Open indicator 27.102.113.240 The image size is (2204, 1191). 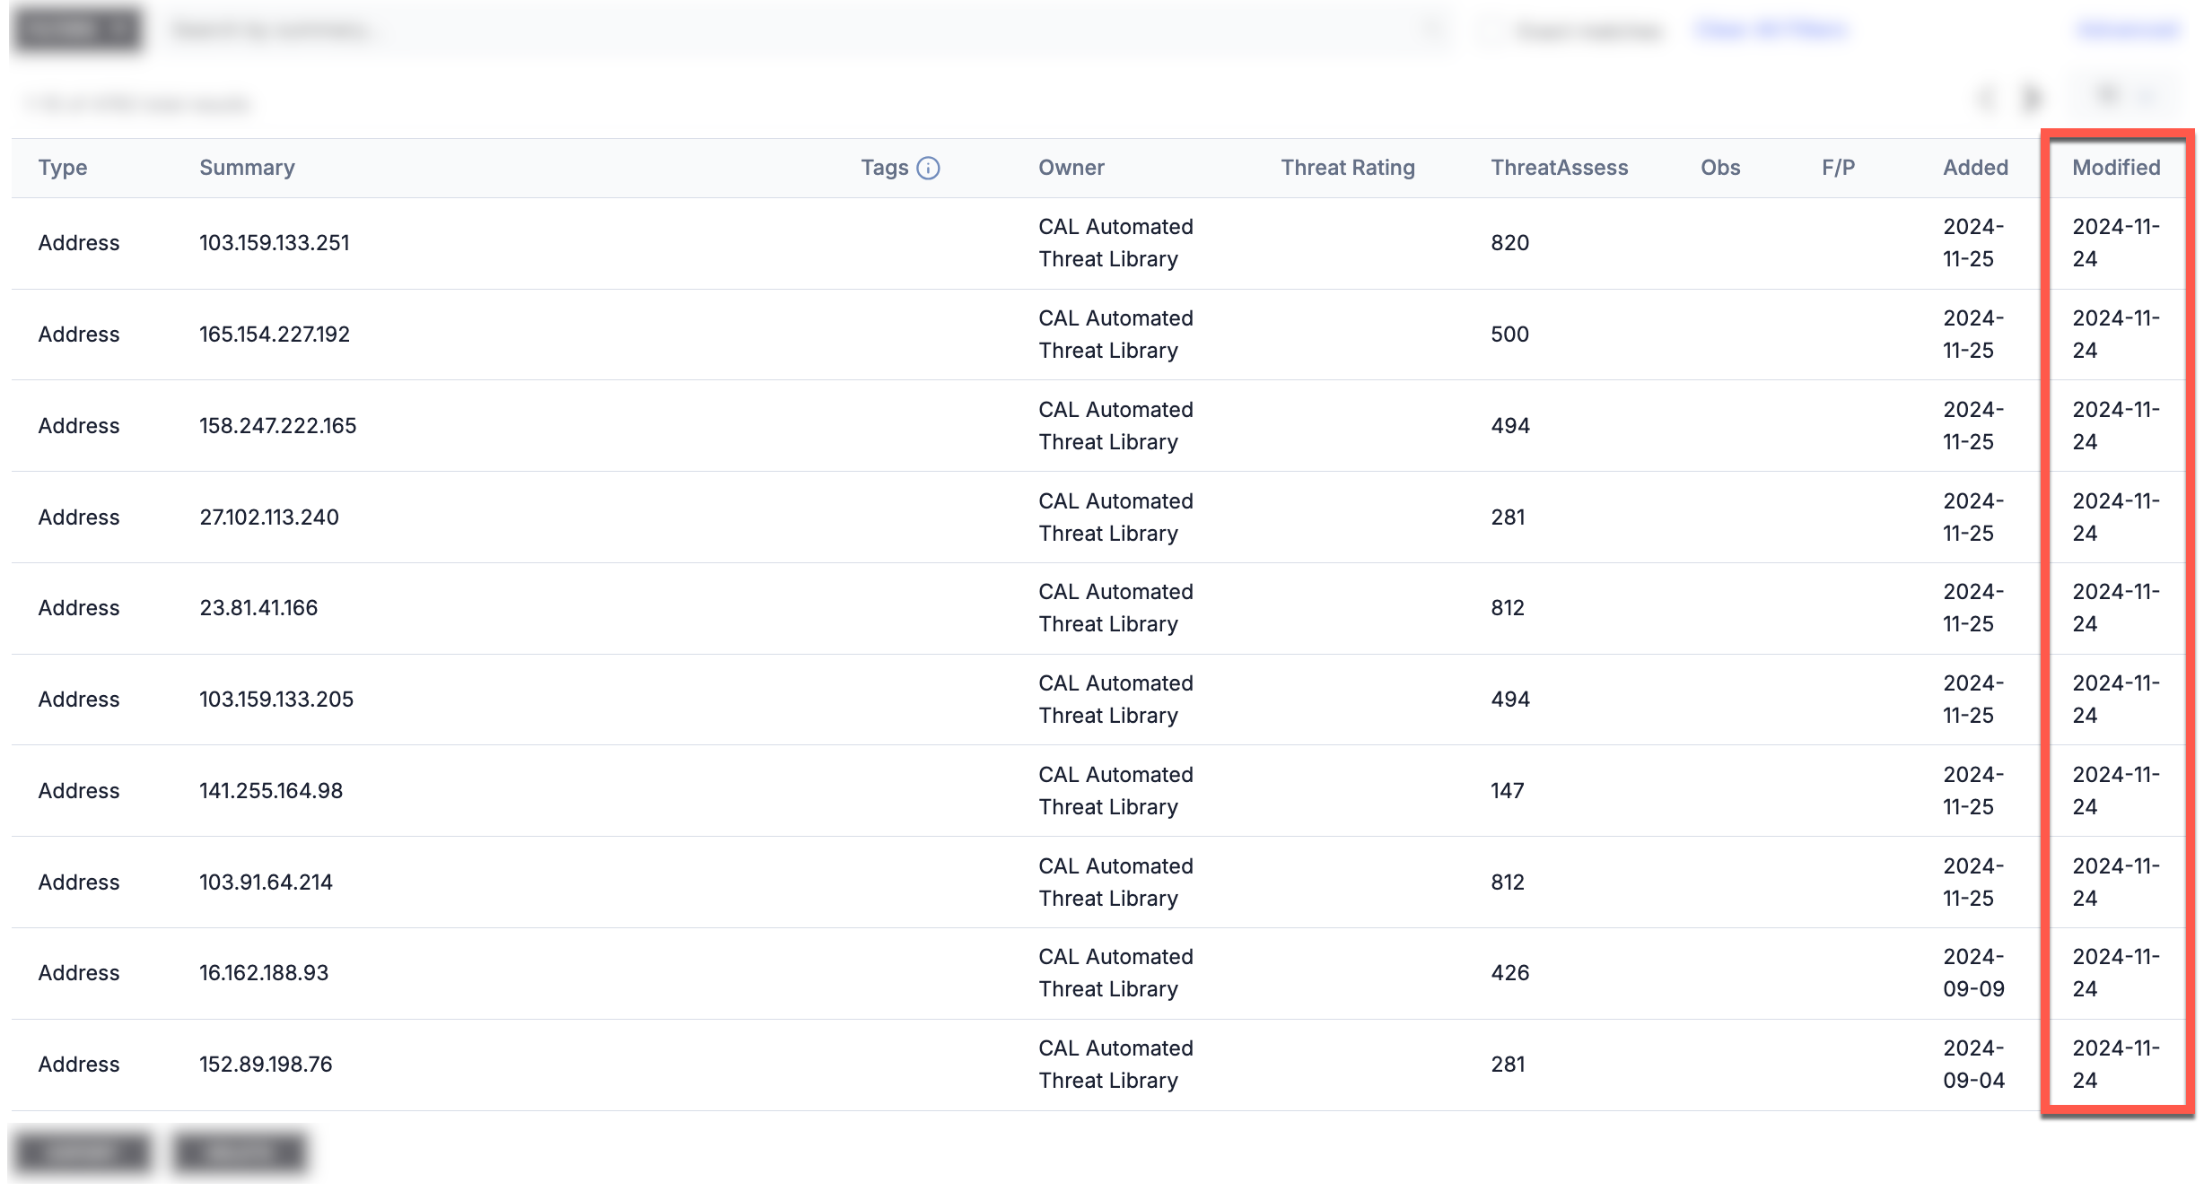coord(269,517)
